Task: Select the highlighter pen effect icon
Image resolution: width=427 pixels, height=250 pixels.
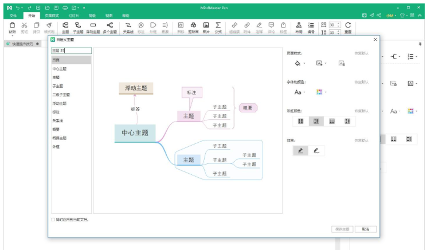Action: (300, 150)
